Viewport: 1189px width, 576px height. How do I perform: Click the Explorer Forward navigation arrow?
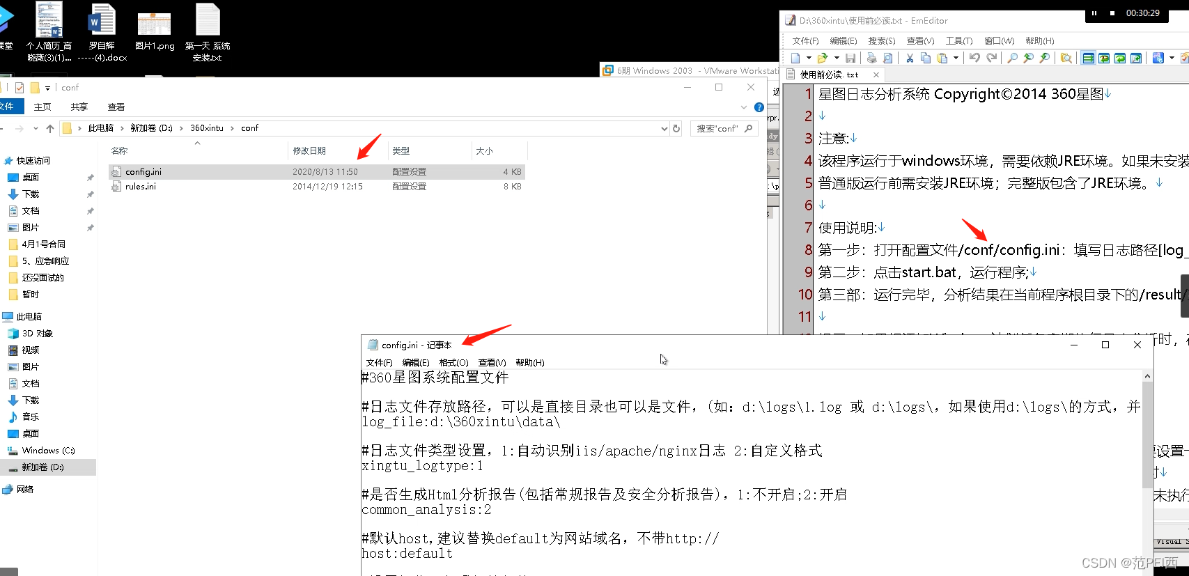[x=20, y=128]
